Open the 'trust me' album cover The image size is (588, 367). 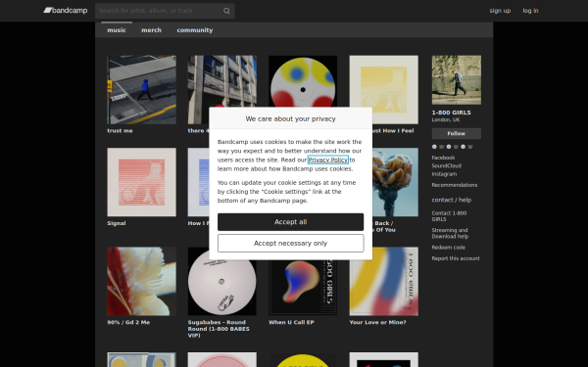pyautogui.click(x=141, y=90)
